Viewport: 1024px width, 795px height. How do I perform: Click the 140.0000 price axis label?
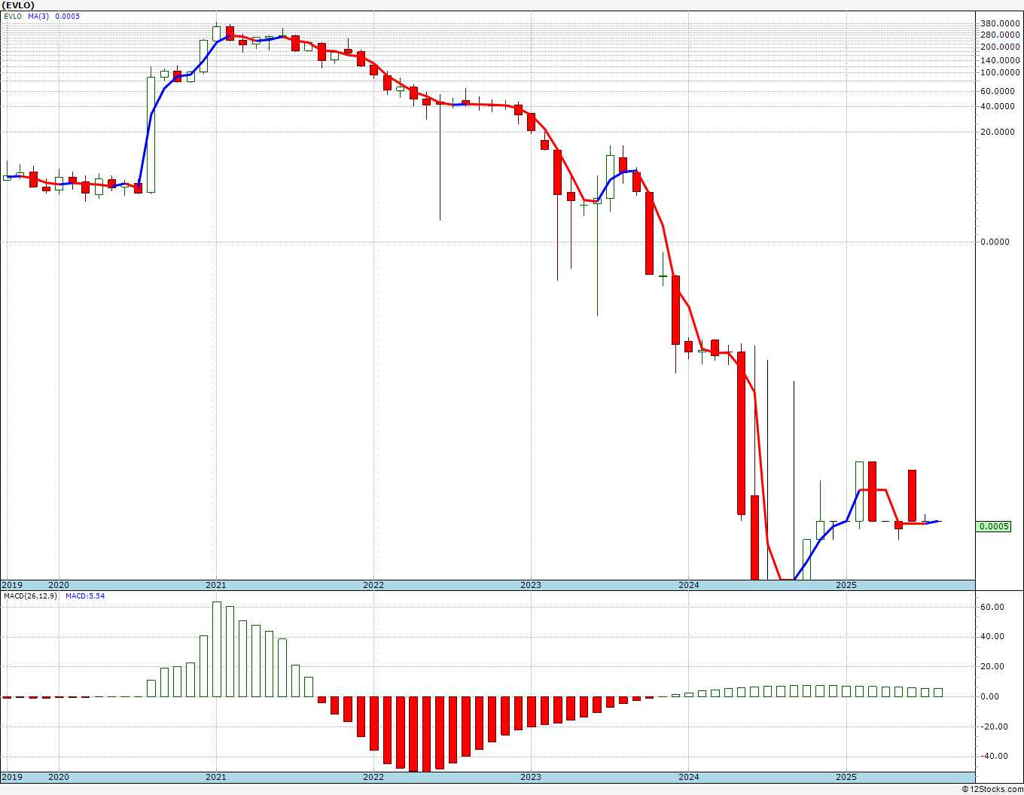(1001, 59)
